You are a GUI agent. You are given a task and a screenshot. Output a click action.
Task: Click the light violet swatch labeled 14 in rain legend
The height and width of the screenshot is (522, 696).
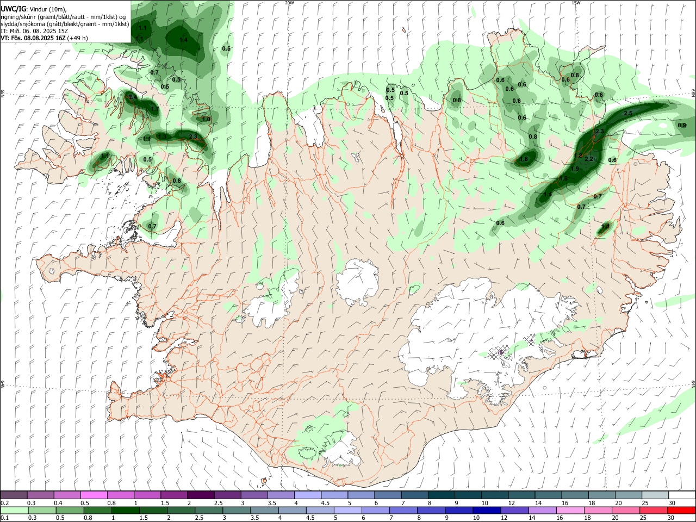(542, 510)
